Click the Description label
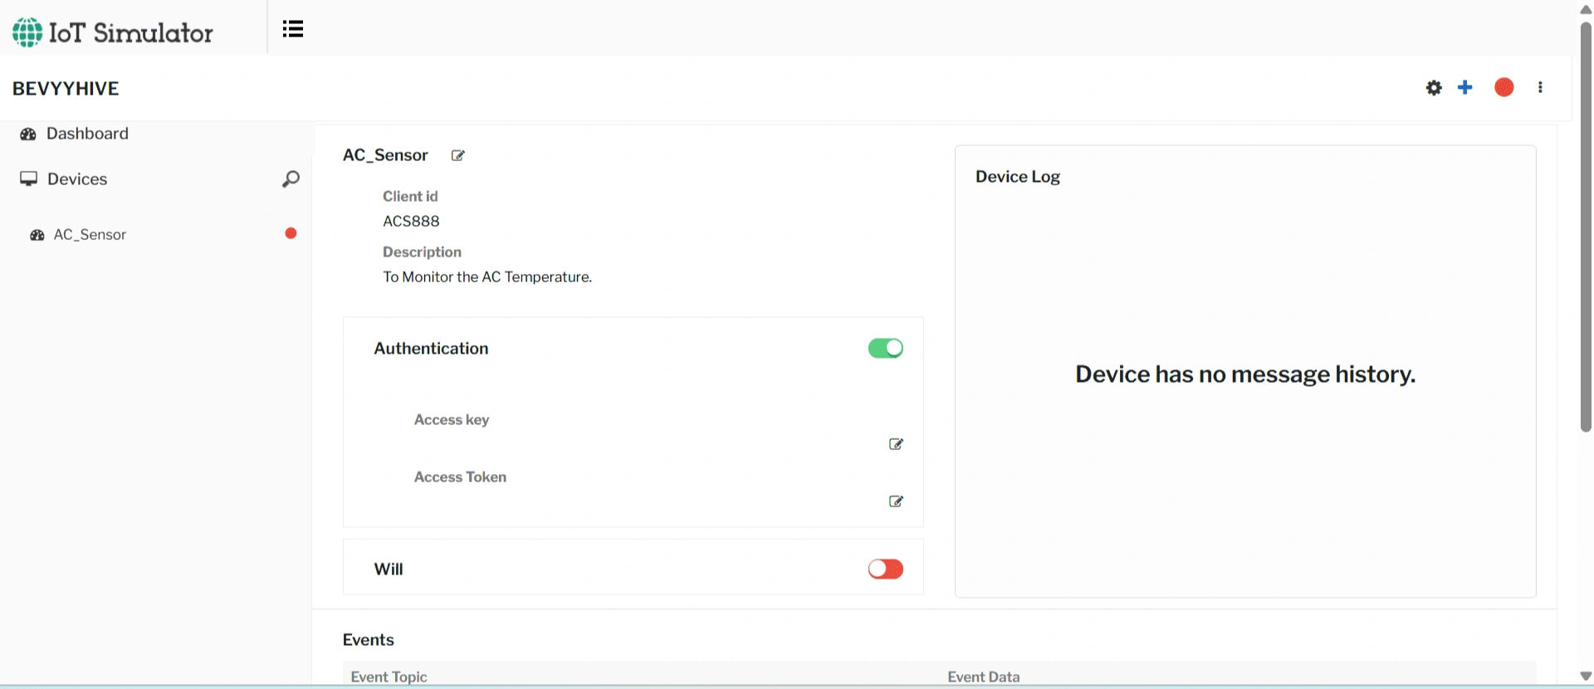 pos(422,252)
